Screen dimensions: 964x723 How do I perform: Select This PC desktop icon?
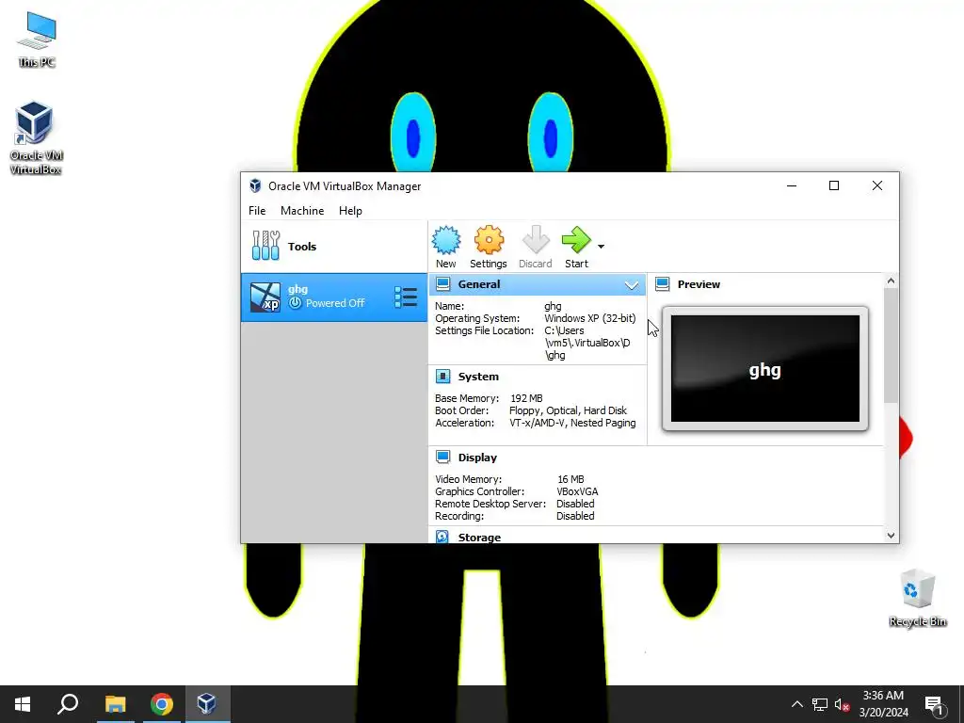tap(37, 40)
